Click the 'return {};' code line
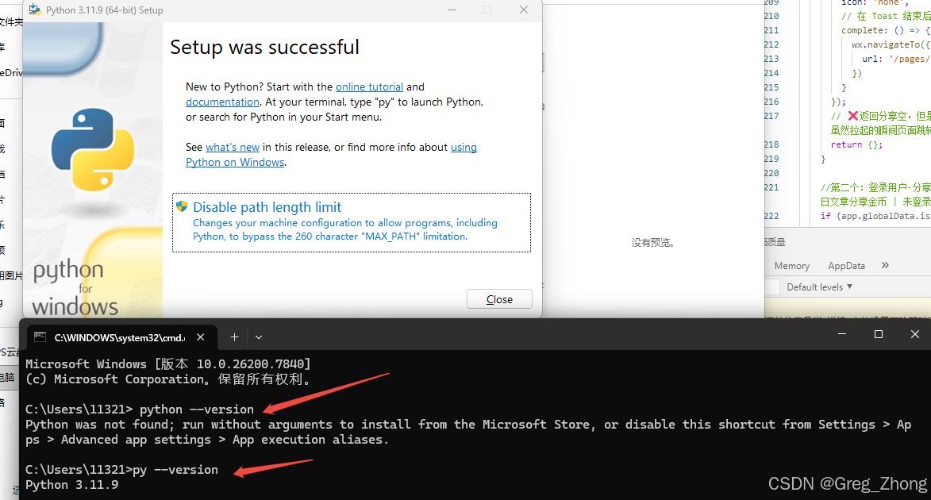Screen dimensions: 931x500 [x=856, y=144]
